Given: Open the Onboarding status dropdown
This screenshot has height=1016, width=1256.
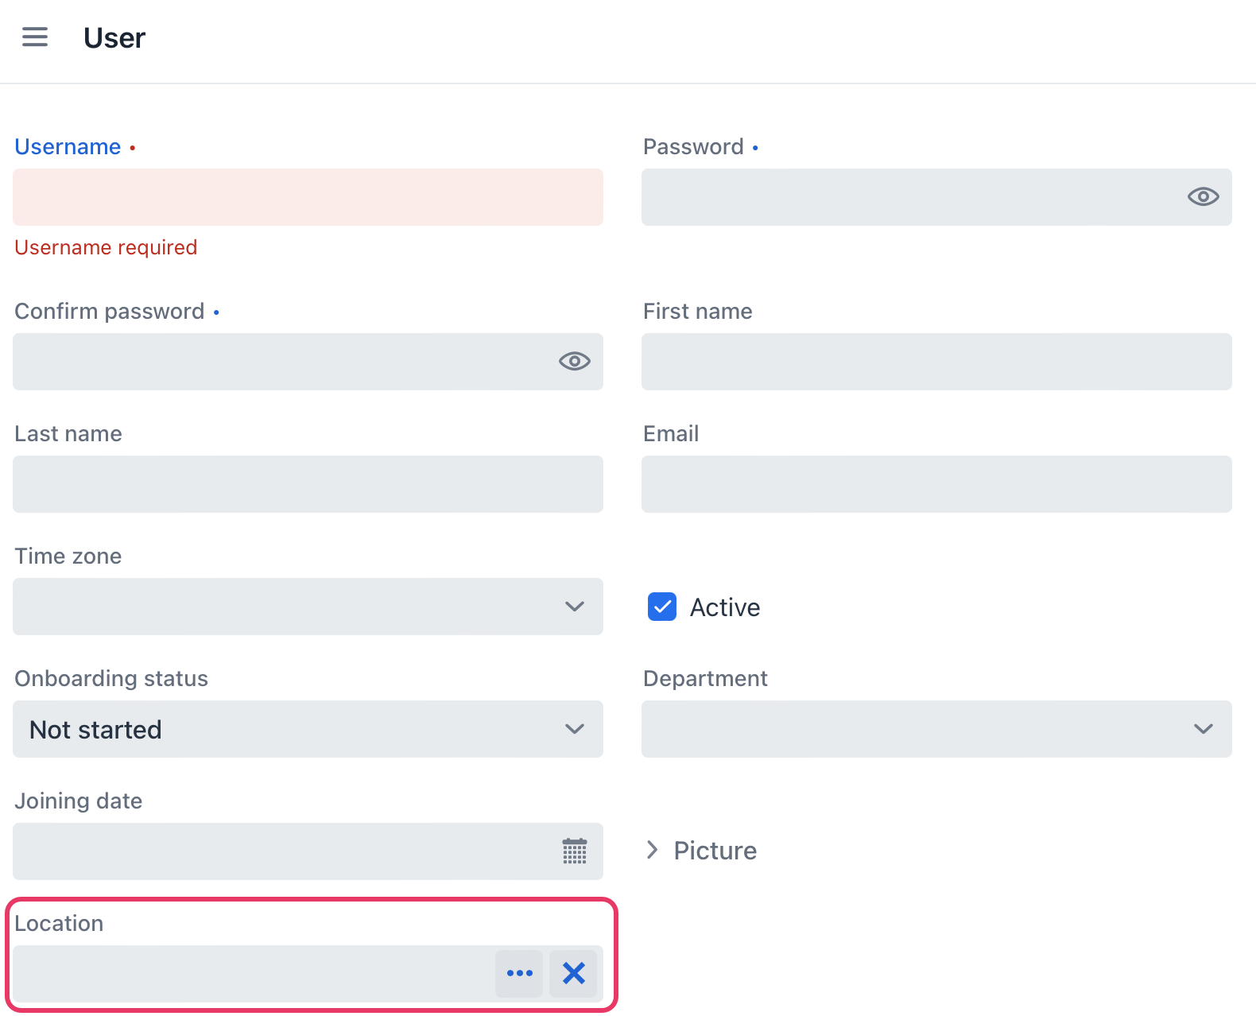Looking at the screenshot, I should tap(308, 729).
